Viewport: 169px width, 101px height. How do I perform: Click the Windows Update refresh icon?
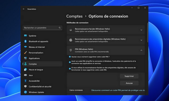pyautogui.click(x=25, y=92)
